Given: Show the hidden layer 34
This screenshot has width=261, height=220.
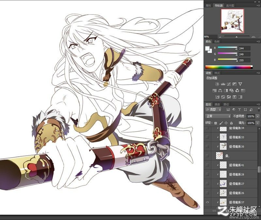Looking at the screenshot, I should [207, 128].
